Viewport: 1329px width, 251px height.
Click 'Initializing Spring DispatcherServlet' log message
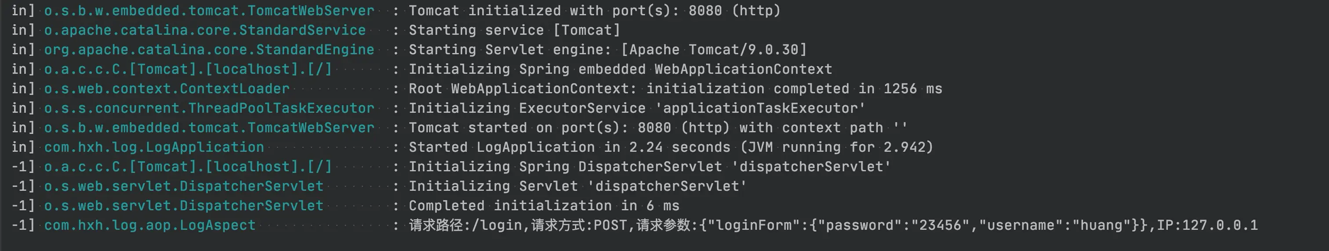pyautogui.click(x=650, y=167)
